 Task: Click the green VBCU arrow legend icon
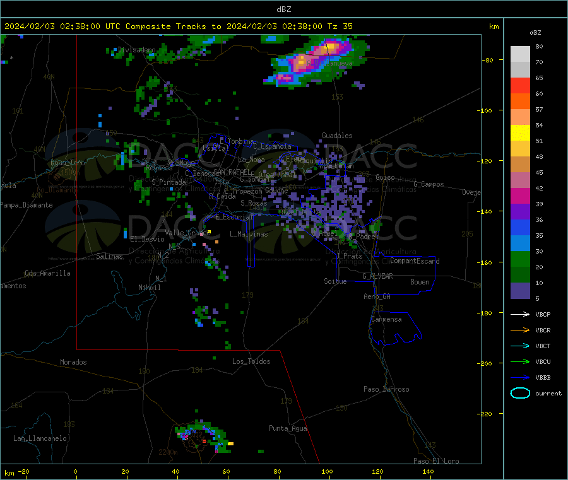[520, 361]
